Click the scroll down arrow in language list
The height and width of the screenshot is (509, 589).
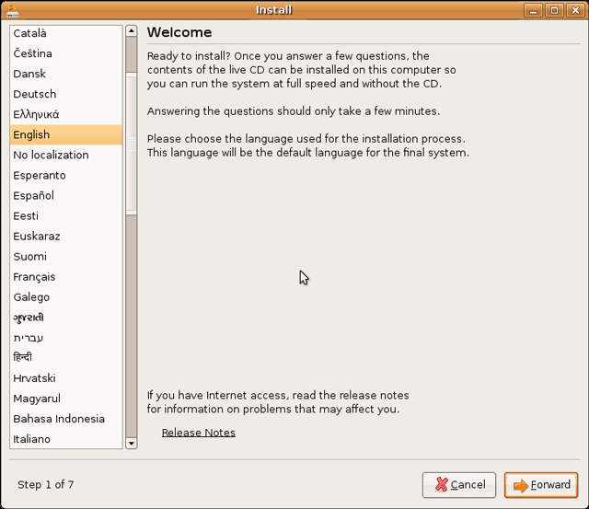pos(131,443)
